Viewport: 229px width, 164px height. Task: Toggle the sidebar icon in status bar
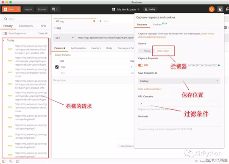pos(4,161)
